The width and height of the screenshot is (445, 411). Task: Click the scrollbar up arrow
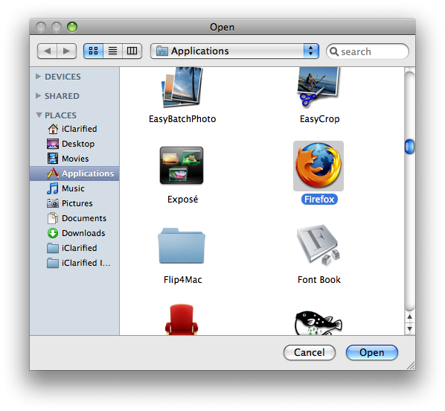[x=409, y=316]
